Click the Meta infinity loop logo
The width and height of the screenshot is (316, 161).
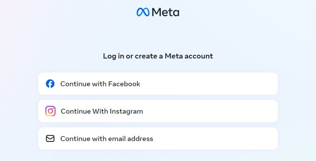coord(142,12)
